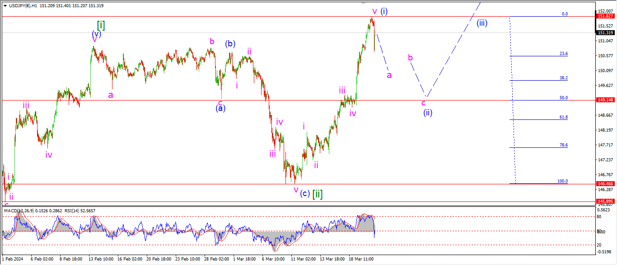Screen dimensions: 617x265
Task: Click the 13 Feb 10:00 time axis marker
Action: tap(101, 260)
